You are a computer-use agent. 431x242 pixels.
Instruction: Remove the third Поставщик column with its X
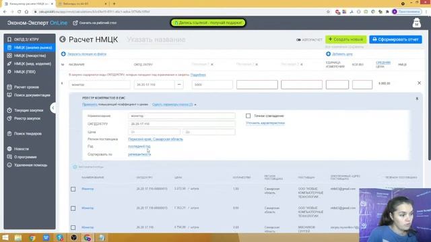302,65
